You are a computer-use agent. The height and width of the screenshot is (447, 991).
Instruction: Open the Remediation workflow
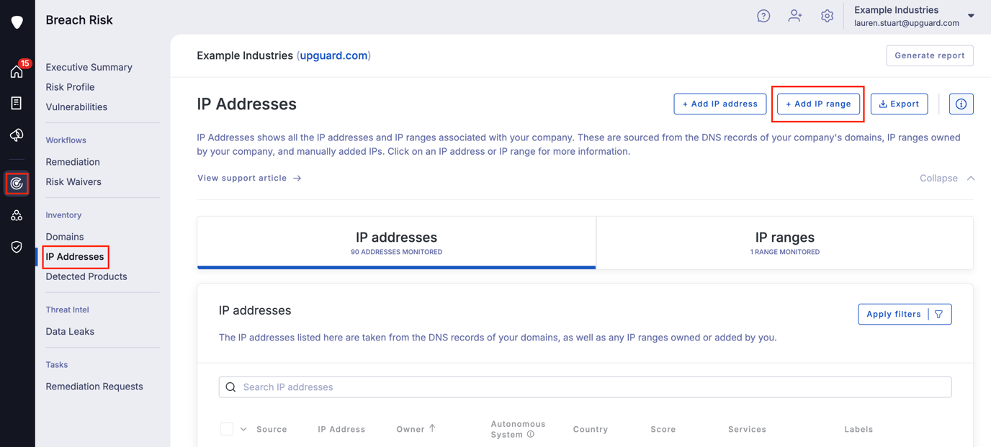click(x=73, y=162)
